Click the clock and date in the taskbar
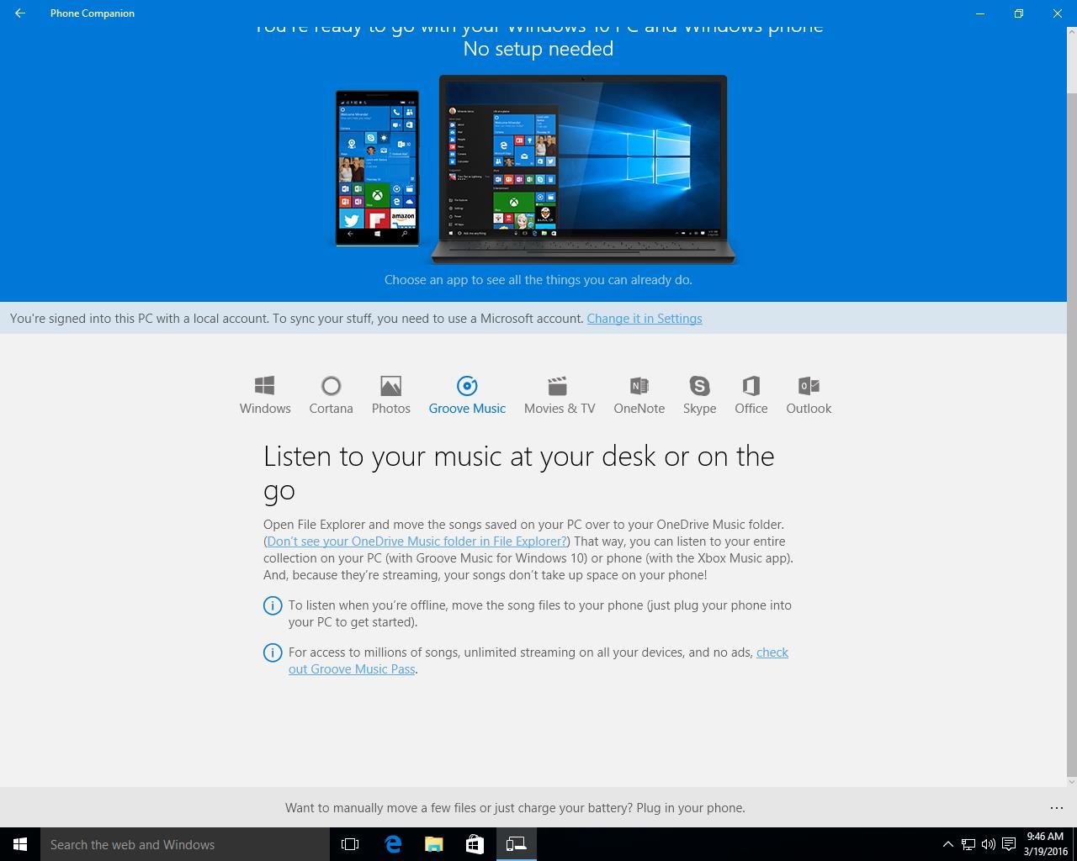The image size is (1077, 861). point(1046,844)
